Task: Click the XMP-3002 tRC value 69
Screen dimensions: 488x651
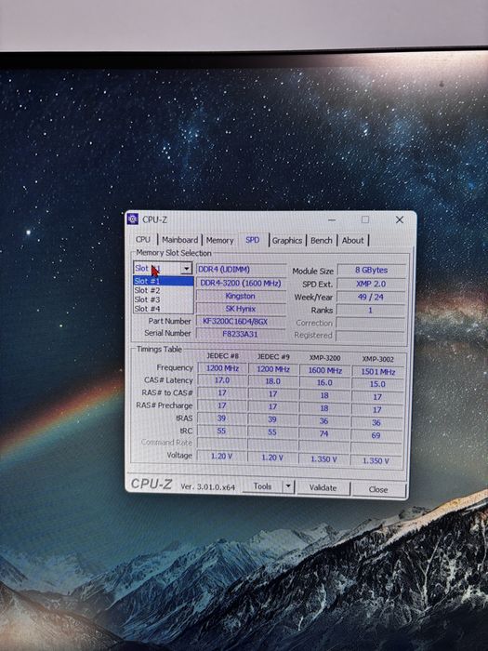Action: (x=376, y=435)
